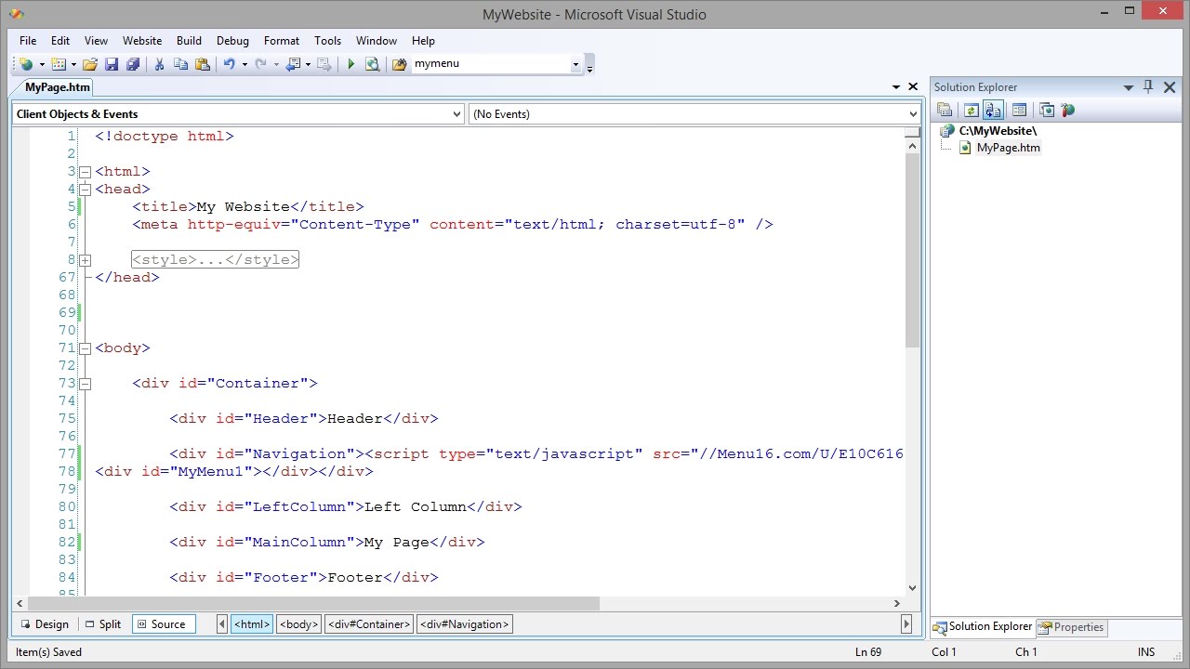Screen dimensions: 1190x669
Task: Save MyPage.htm with the floppy icon
Action: [x=112, y=64]
